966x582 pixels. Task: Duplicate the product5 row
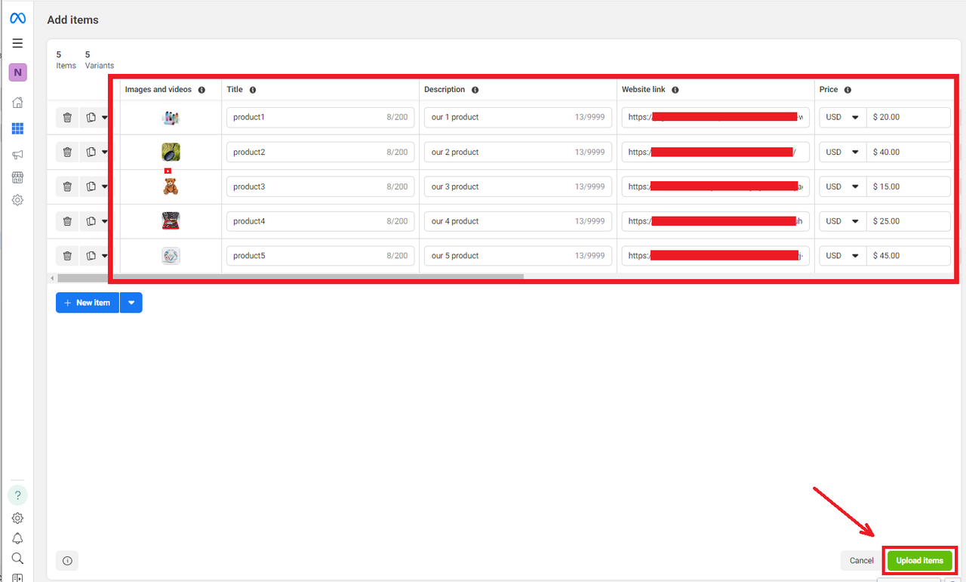coord(91,256)
